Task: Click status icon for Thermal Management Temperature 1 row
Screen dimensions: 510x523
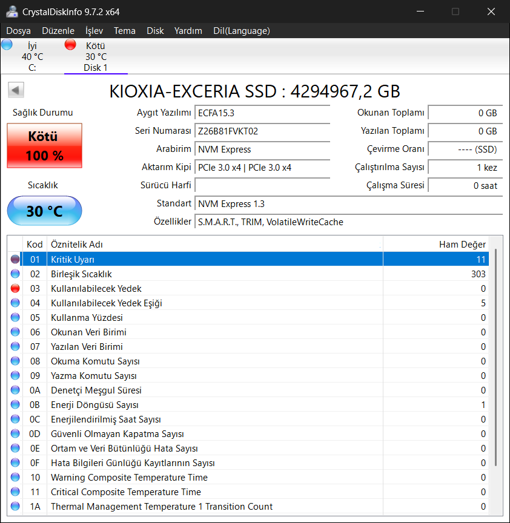Action: (15, 506)
